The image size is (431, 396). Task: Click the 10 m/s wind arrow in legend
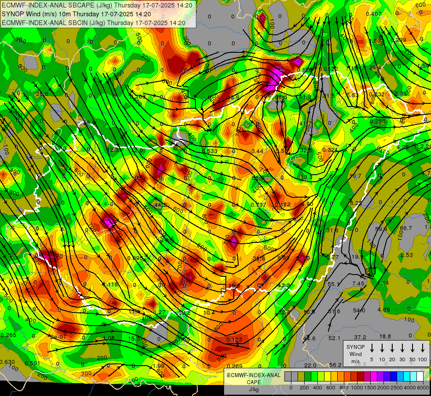pyautogui.click(x=382, y=348)
